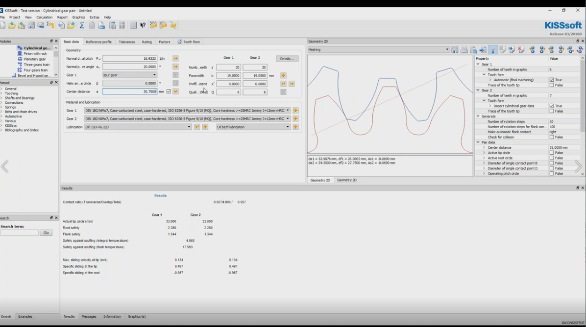Undock the Results panel
Image resolution: width=586 pixels, height=327 pixels.
(x=577, y=188)
